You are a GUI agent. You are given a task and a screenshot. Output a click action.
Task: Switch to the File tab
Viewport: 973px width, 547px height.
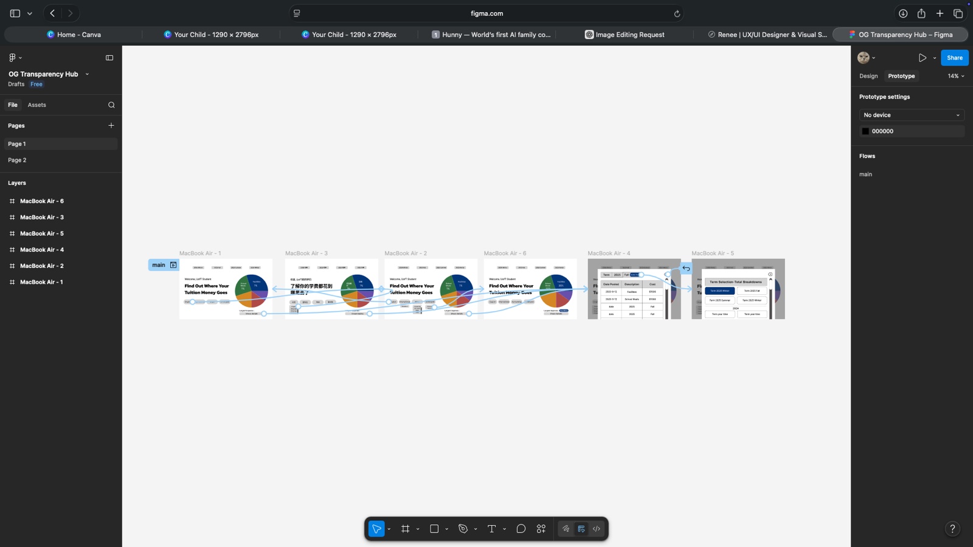[13, 105]
